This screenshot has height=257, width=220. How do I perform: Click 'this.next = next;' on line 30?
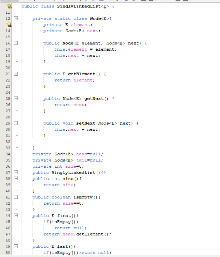coord(77,129)
